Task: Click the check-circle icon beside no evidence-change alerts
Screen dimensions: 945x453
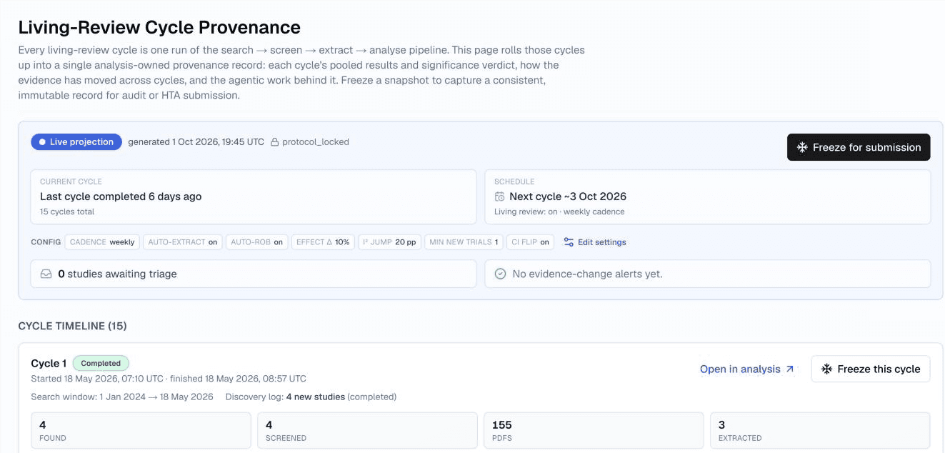Action: pyautogui.click(x=501, y=274)
